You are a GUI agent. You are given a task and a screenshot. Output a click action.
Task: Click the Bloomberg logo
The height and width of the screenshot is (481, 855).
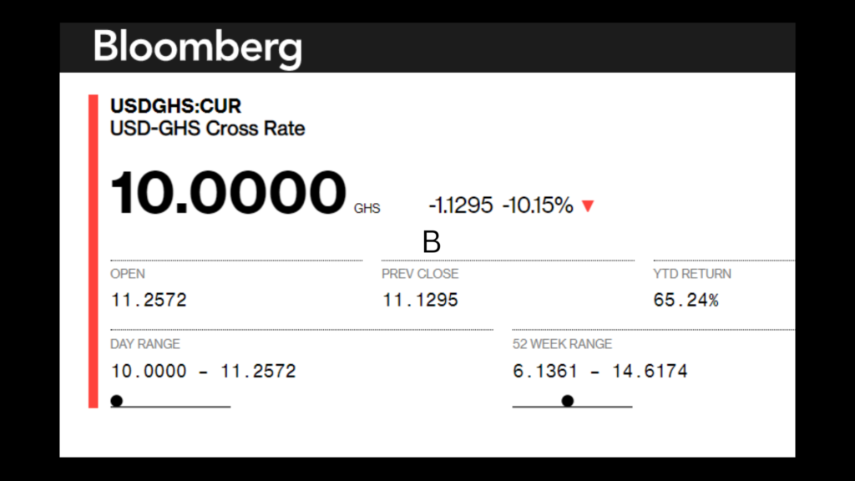(x=197, y=48)
